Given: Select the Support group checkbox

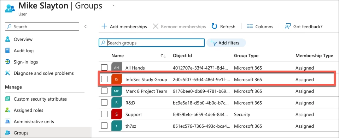Looking at the screenshot, I should [104, 114].
